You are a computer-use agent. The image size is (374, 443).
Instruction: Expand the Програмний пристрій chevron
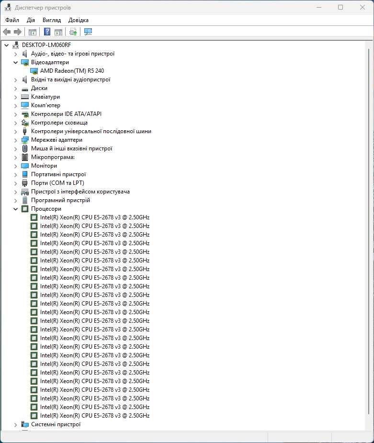[15, 201]
